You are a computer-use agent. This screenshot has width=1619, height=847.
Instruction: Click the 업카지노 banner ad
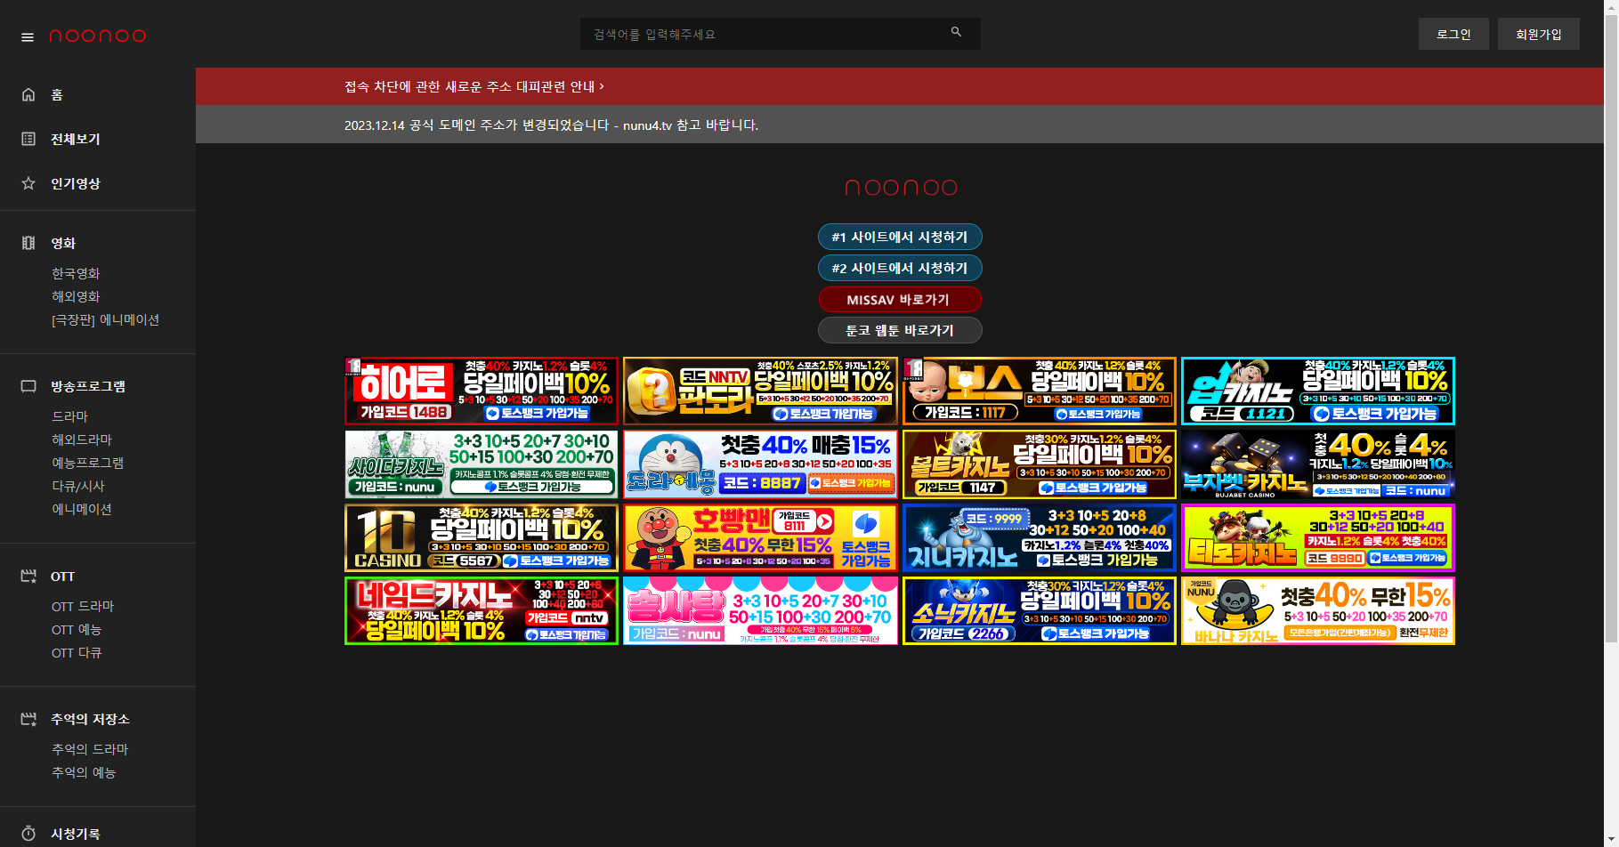pyautogui.click(x=1318, y=391)
